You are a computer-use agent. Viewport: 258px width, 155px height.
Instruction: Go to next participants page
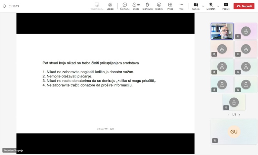(x=239, y=115)
